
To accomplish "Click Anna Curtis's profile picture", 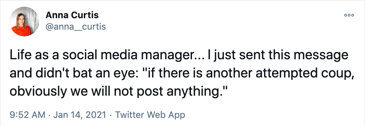I will [x=24, y=21].
